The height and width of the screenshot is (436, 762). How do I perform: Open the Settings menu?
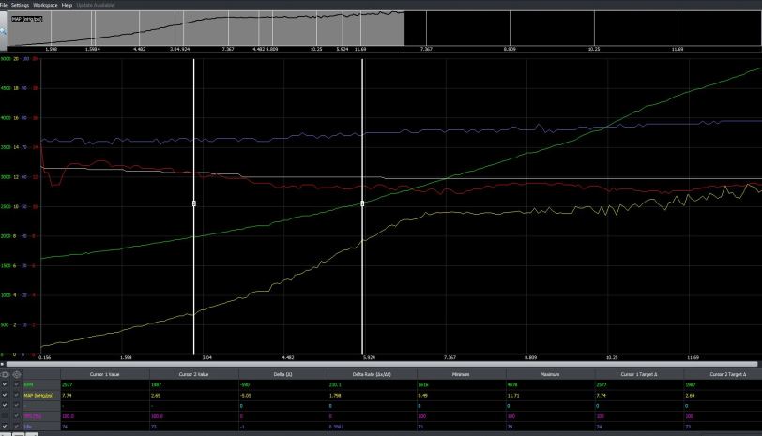click(20, 5)
